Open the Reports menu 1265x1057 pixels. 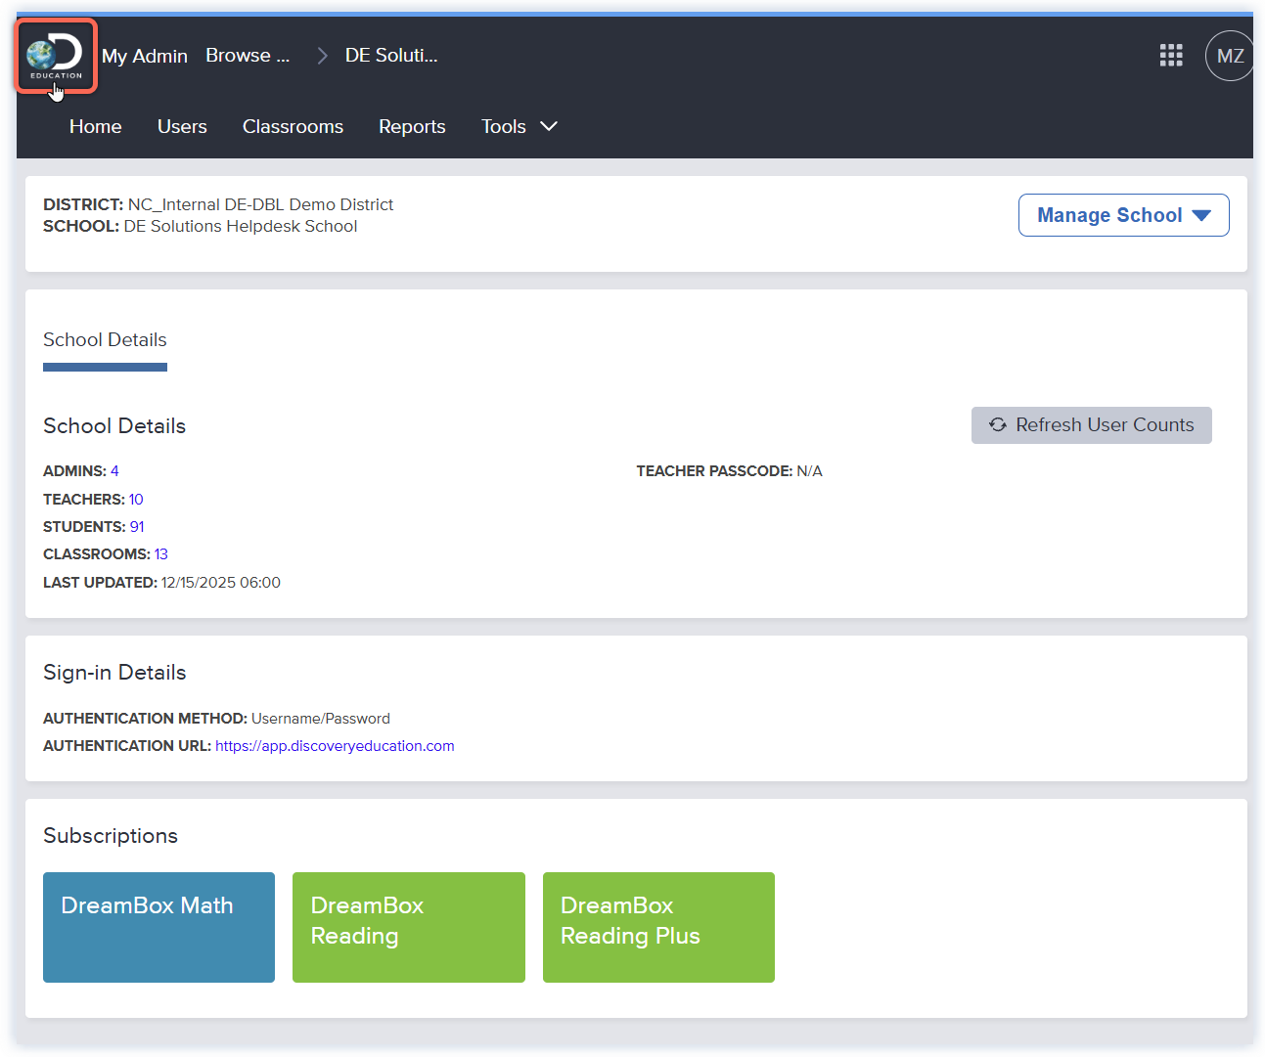point(412,126)
